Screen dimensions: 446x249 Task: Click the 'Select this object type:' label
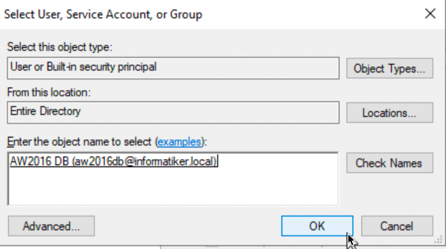point(60,47)
